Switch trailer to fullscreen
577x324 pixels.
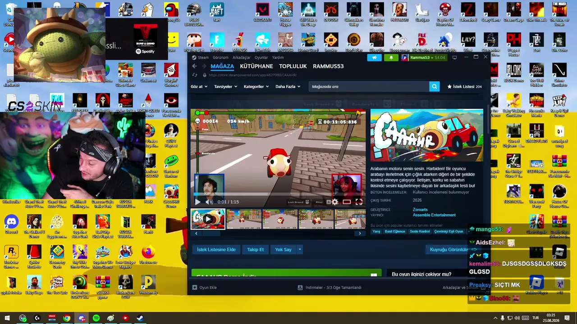click(359, 202)
